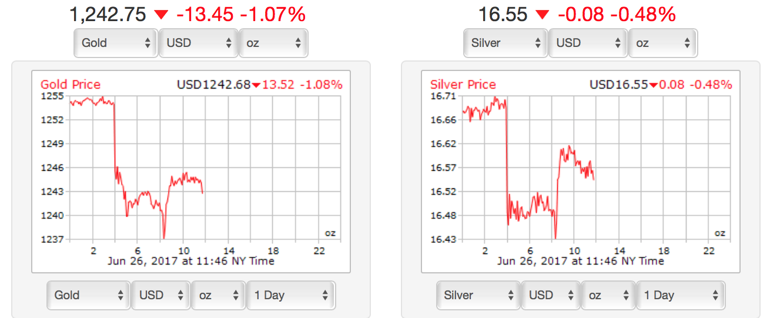This screenshot has height=318, width=770.
Task: Change the USD selector below the silver chart
Action: (x=550, y=295)
